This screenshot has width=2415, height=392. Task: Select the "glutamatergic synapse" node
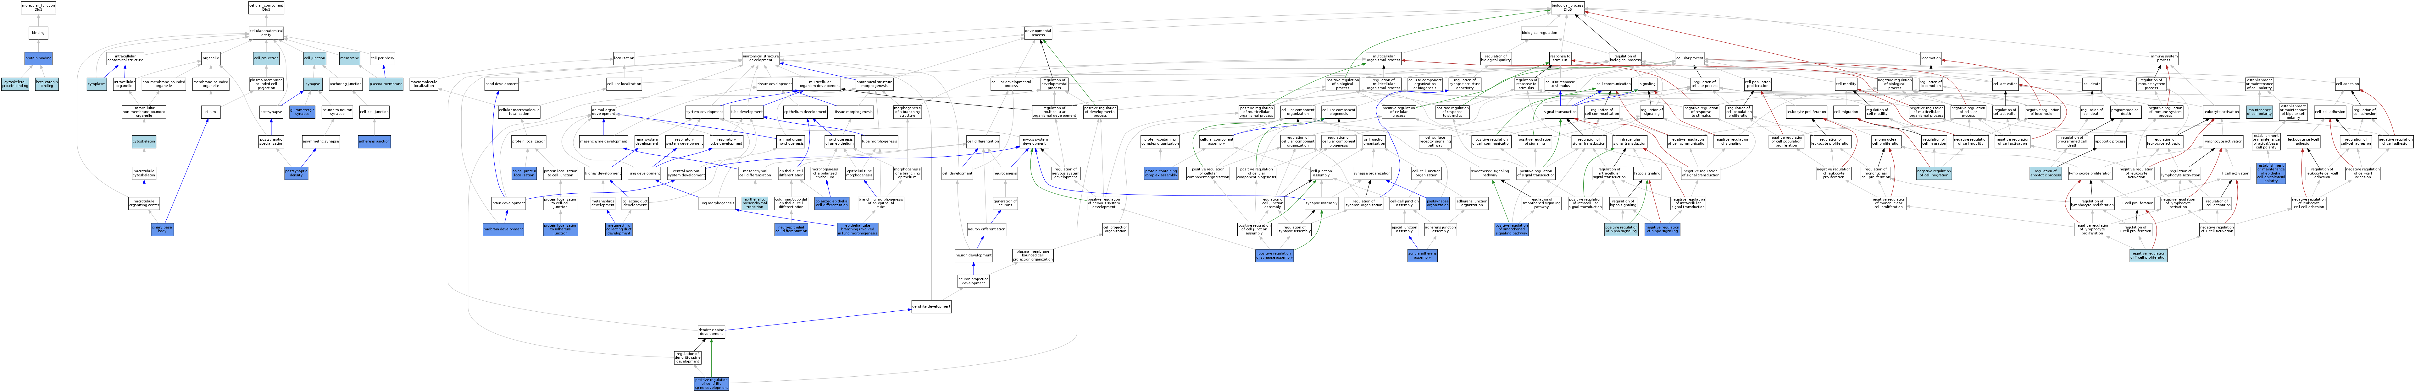[x=302, y=112]
